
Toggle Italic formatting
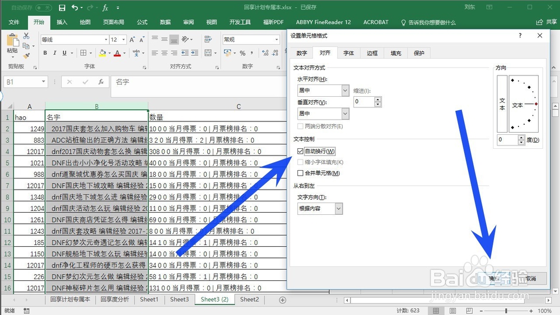pos(55,53)
